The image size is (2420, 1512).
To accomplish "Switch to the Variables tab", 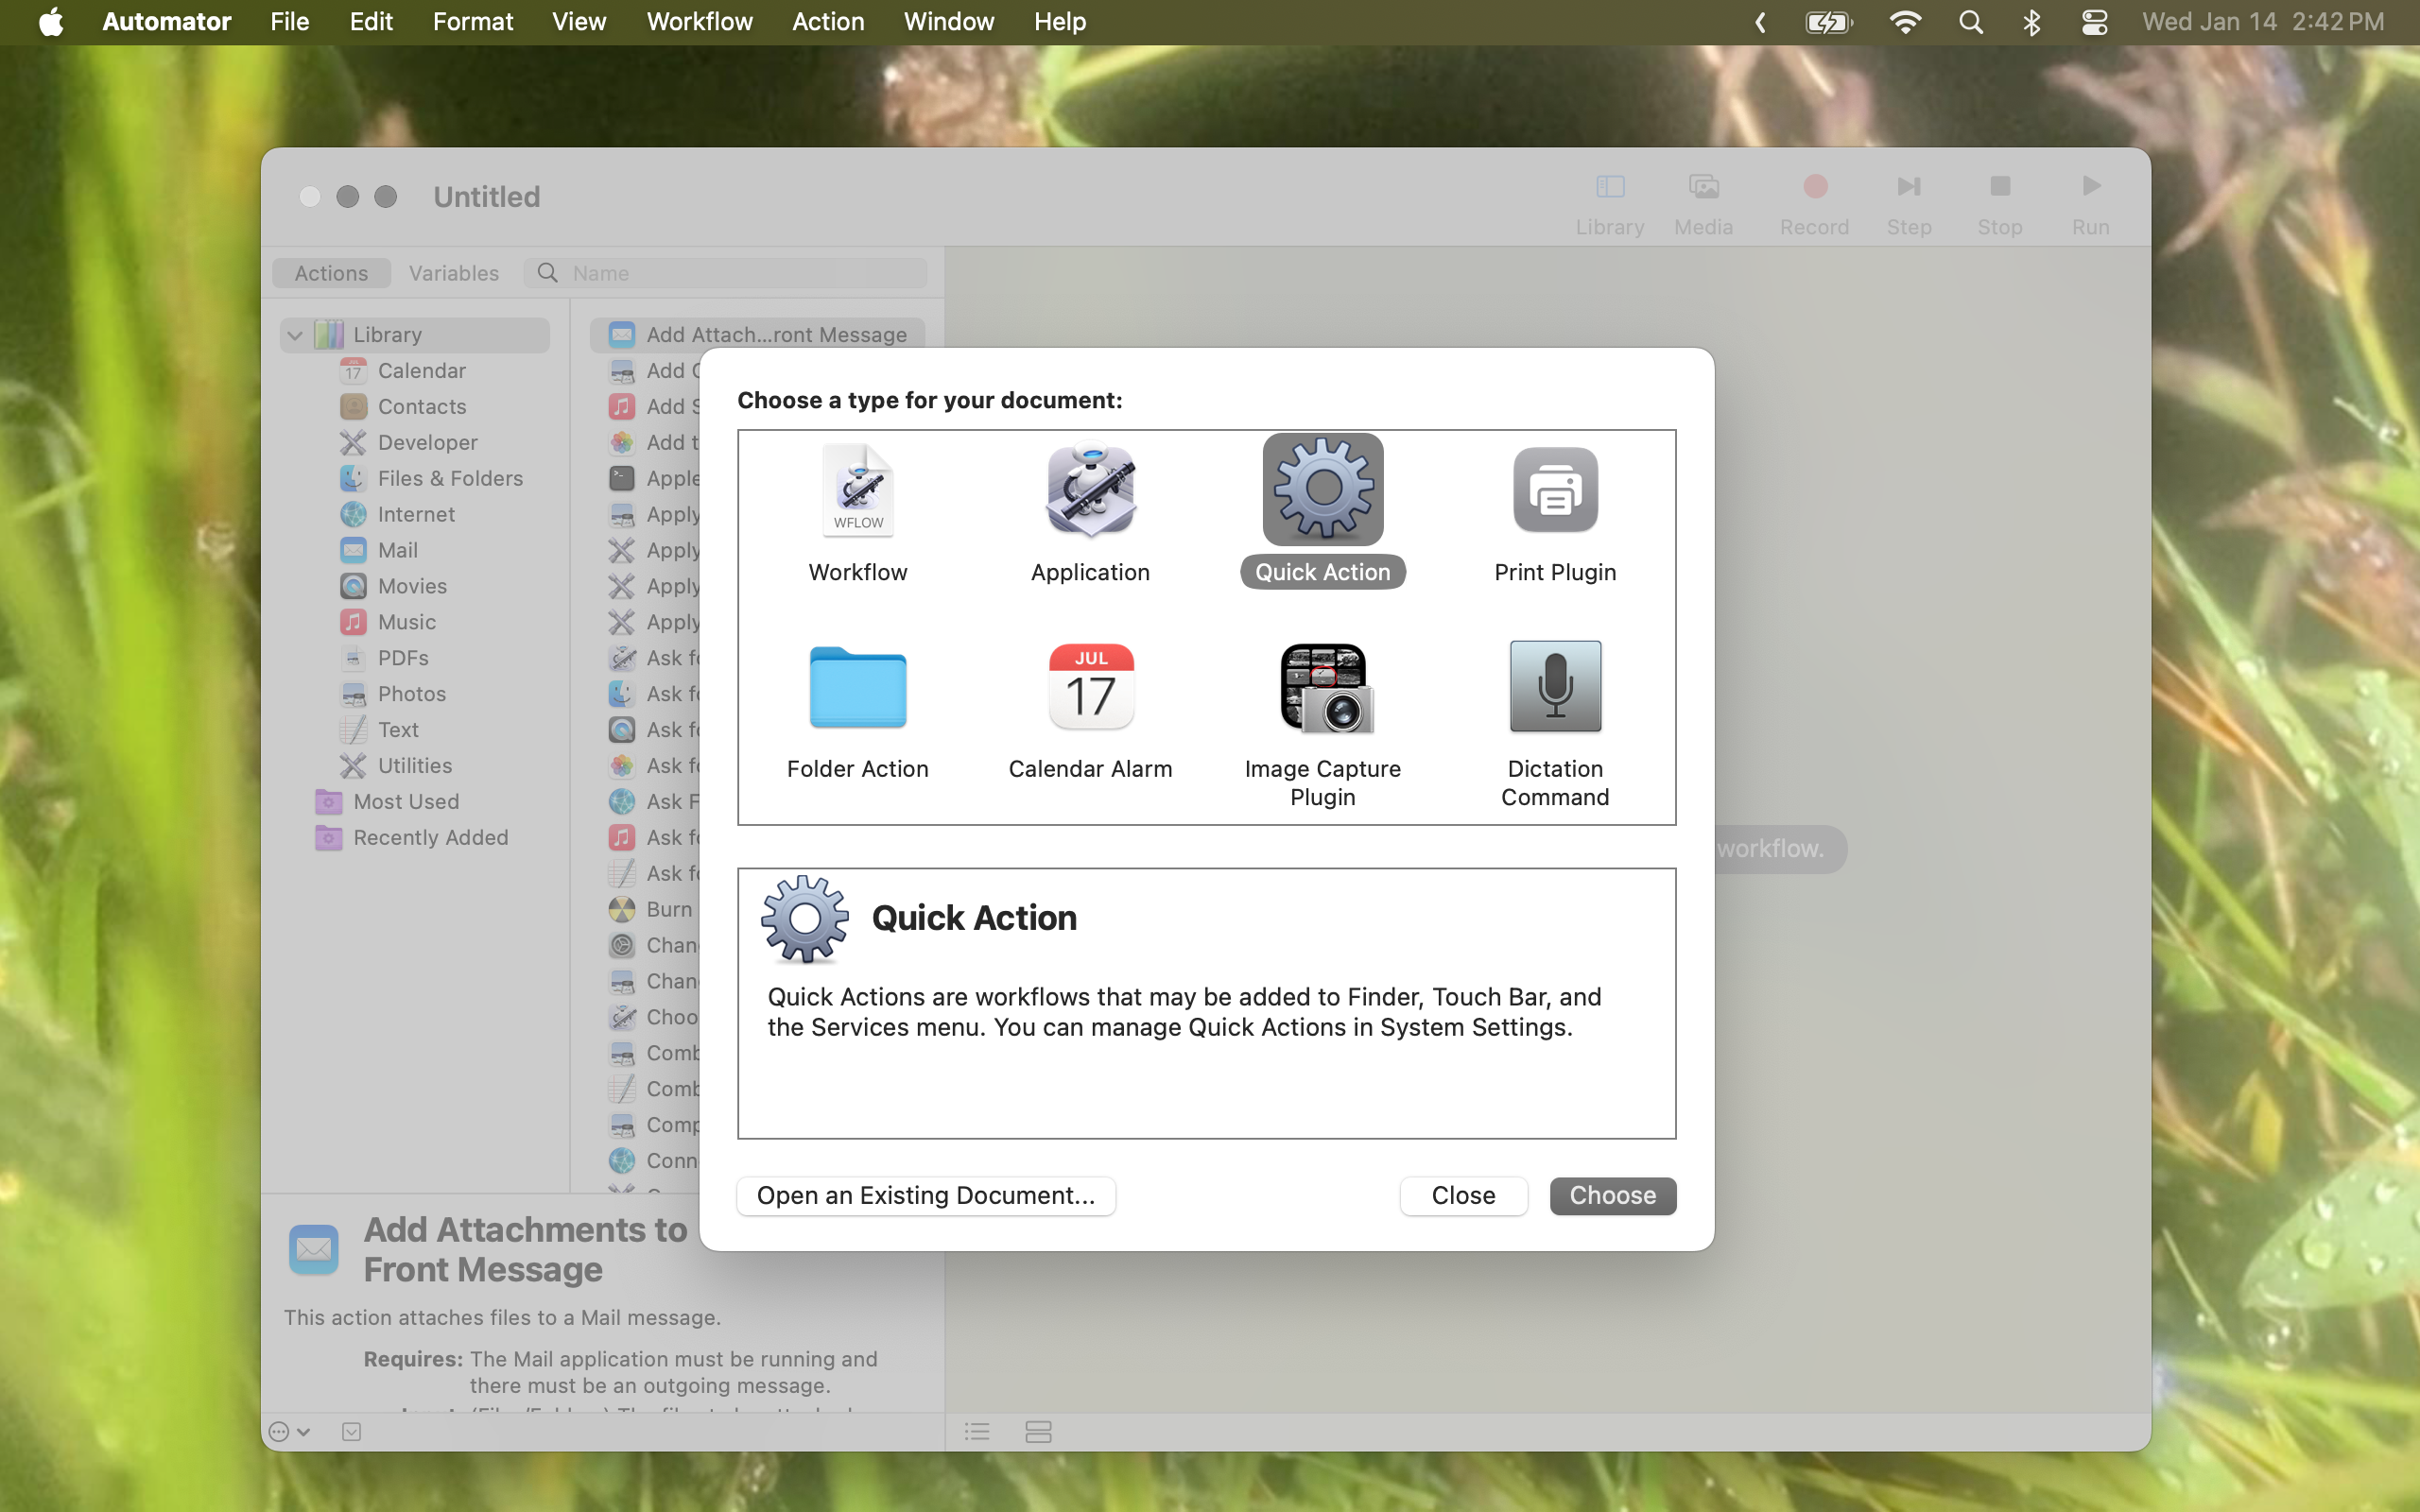I will pyautogui.click(x=453, y=272).
